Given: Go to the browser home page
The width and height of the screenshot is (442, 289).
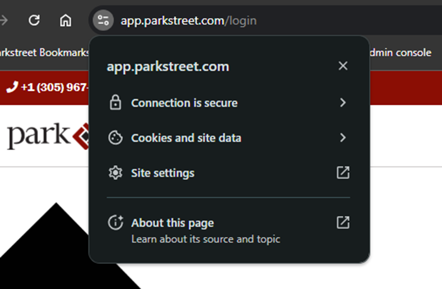Looking at the screenshot, I should click(x=66, y=20).
